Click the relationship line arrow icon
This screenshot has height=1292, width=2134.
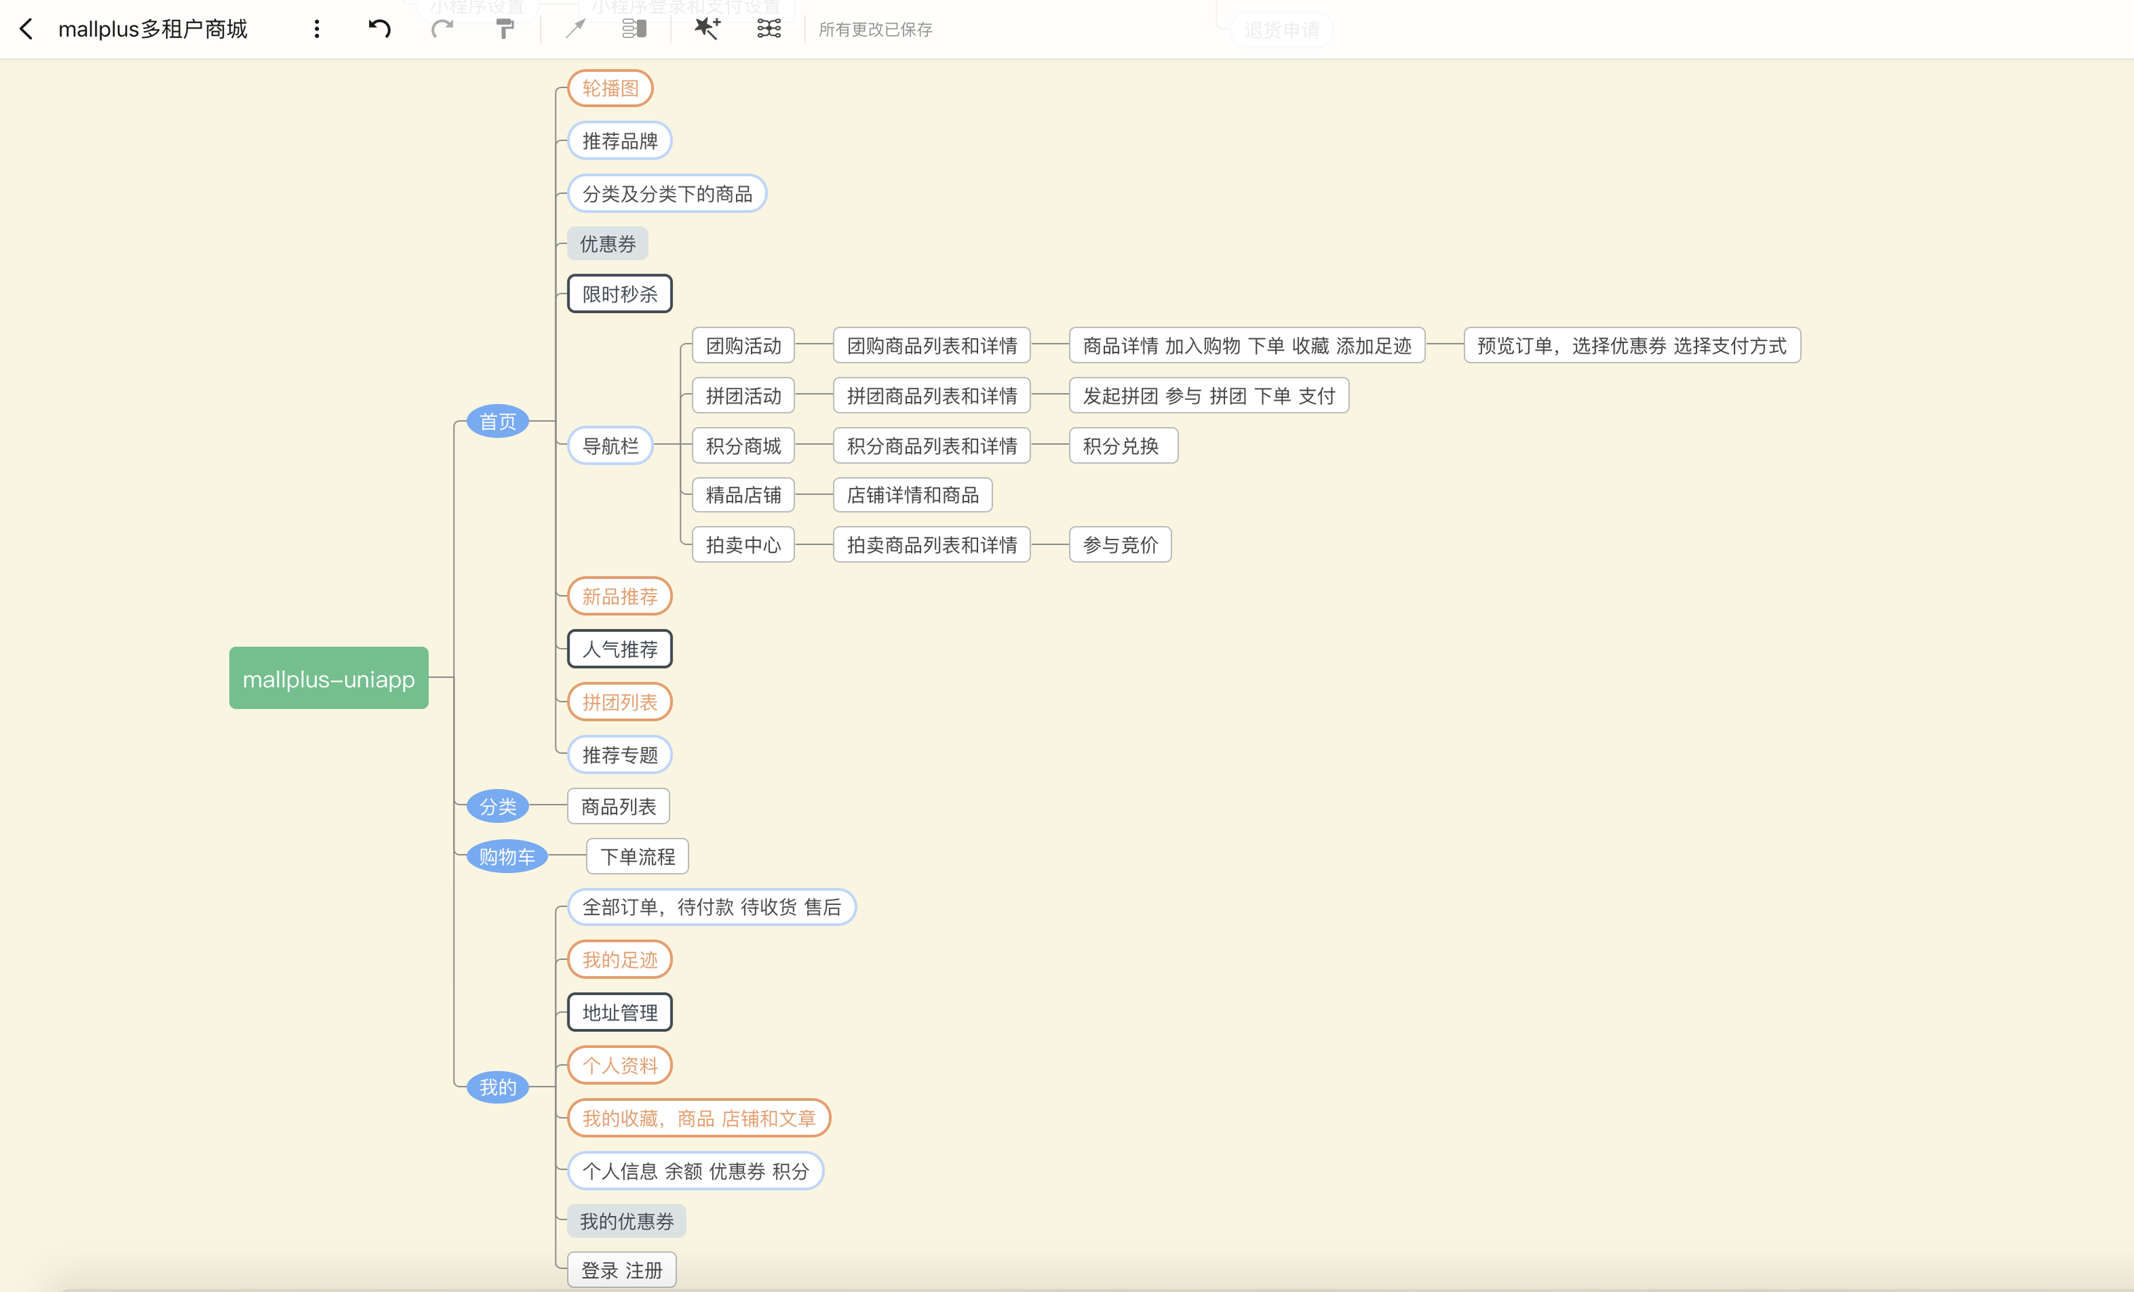coord(575,30)
